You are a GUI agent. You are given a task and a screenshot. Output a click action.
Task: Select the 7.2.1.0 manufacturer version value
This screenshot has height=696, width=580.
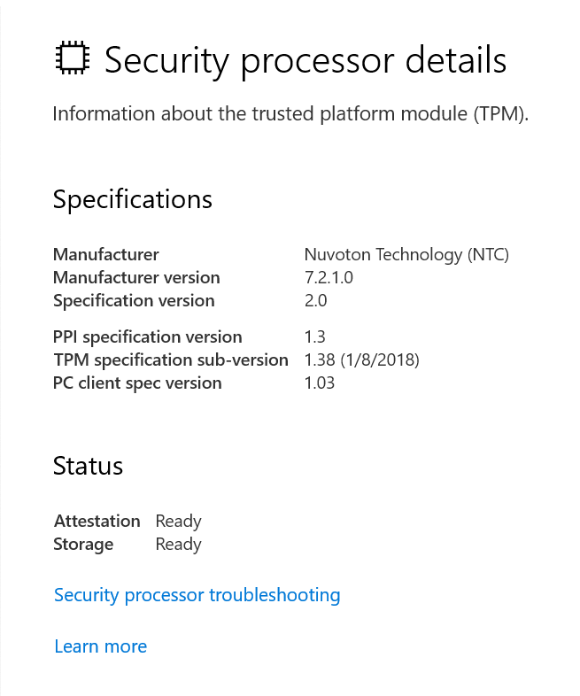(329, 278)
